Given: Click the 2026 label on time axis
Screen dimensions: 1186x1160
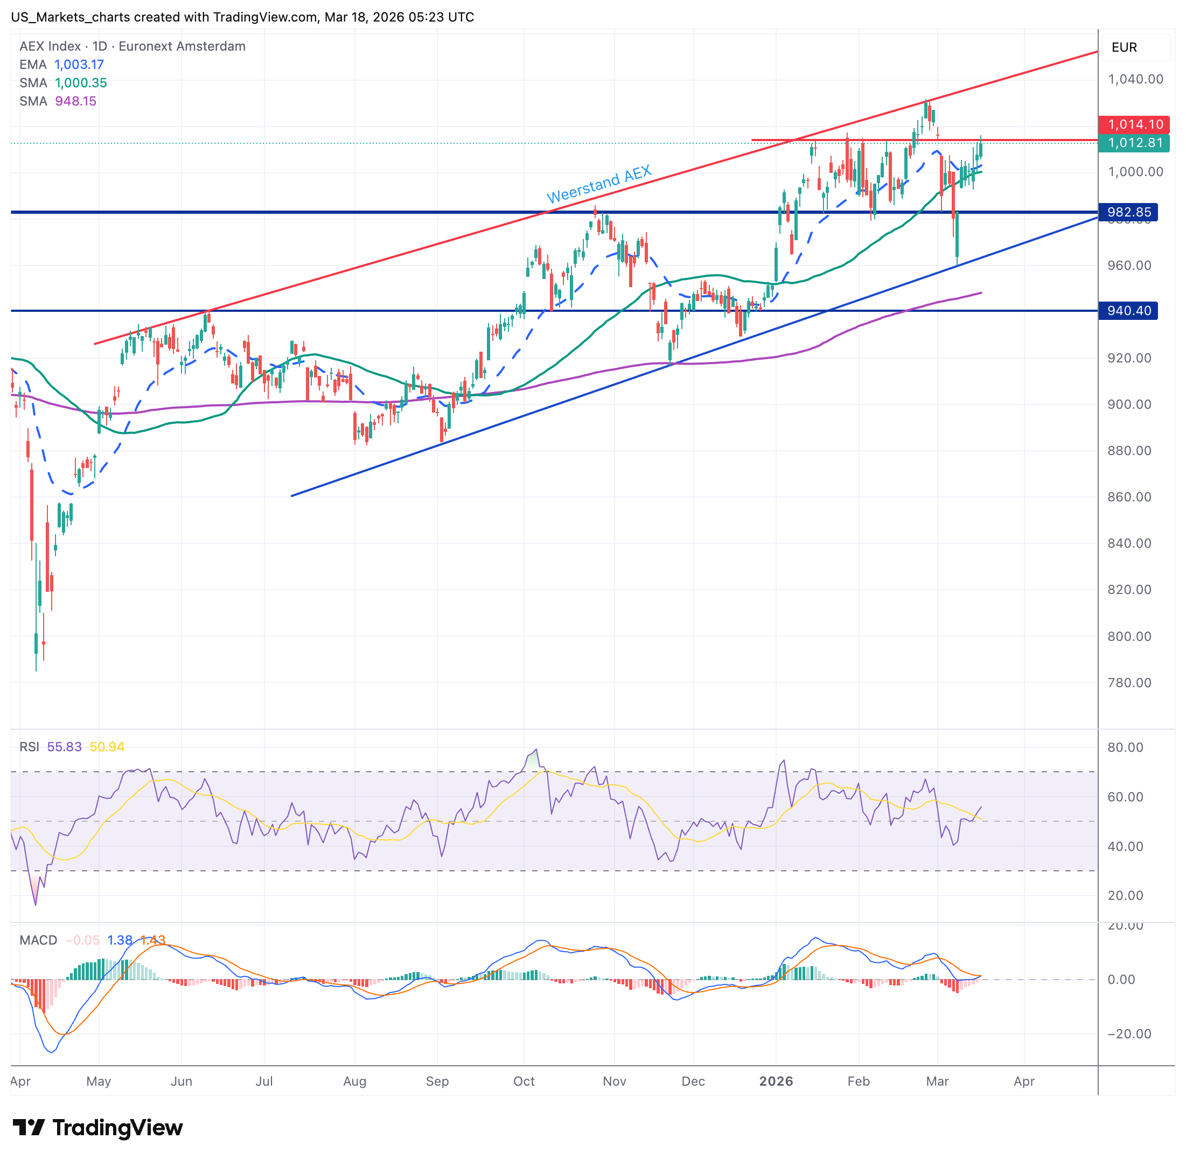Looking at the screenshot, I should click(x=776, y=1081).
